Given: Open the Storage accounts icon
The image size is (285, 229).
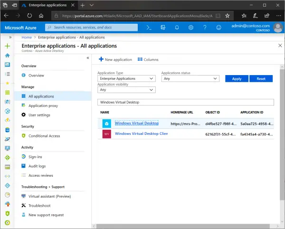Looking at the screenshot, I should click(8, 167).
